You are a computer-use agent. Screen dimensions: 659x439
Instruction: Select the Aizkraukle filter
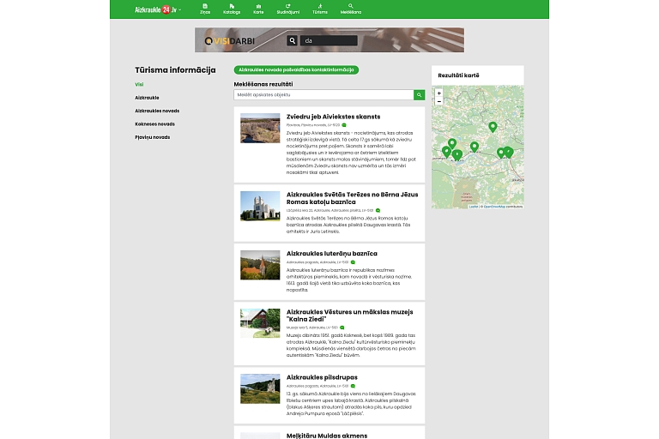(x=147, y=98)
